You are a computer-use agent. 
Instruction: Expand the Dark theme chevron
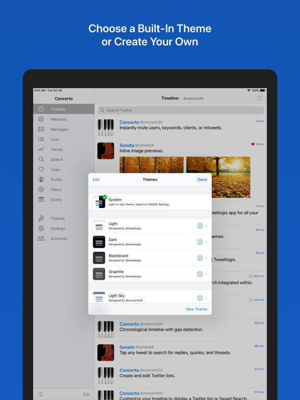pos(206,242)
